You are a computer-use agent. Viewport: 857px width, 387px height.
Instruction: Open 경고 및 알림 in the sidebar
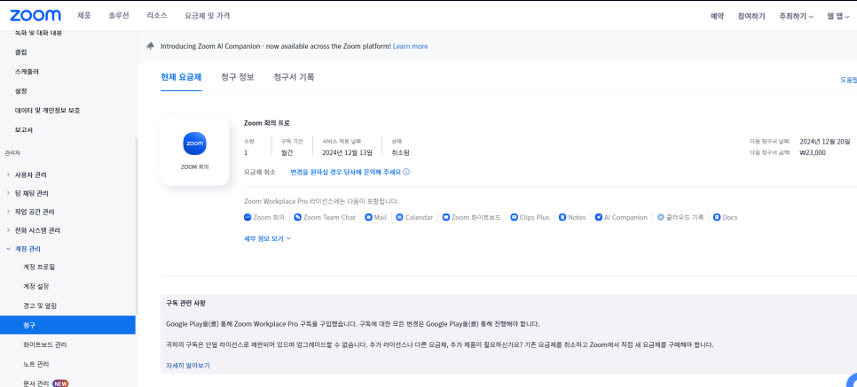point(40,306)
